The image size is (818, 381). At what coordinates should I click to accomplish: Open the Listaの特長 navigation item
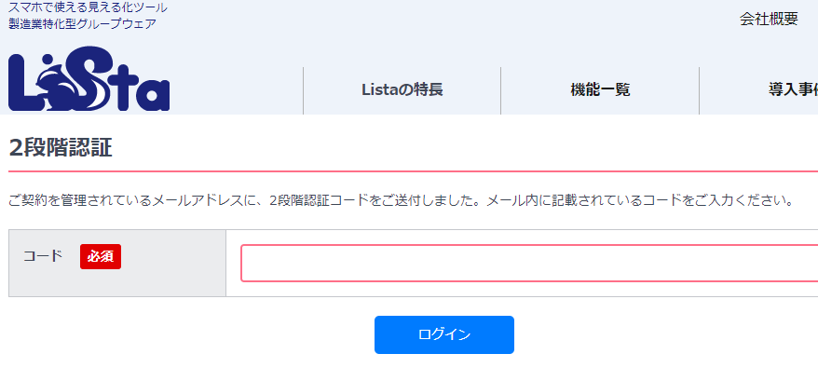pyautogui.click(x=402, y=89)
